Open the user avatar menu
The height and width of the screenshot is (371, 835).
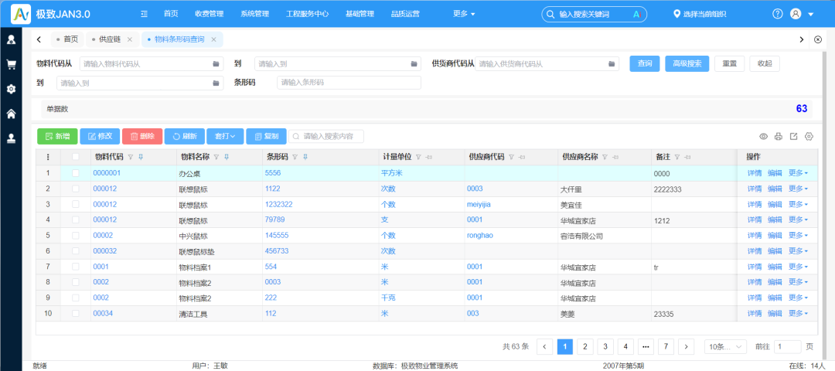tap(796, 14)
